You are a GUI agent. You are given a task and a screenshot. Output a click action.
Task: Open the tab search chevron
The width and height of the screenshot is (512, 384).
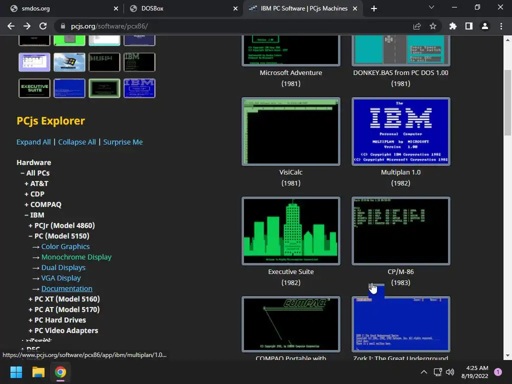(431, 7)
